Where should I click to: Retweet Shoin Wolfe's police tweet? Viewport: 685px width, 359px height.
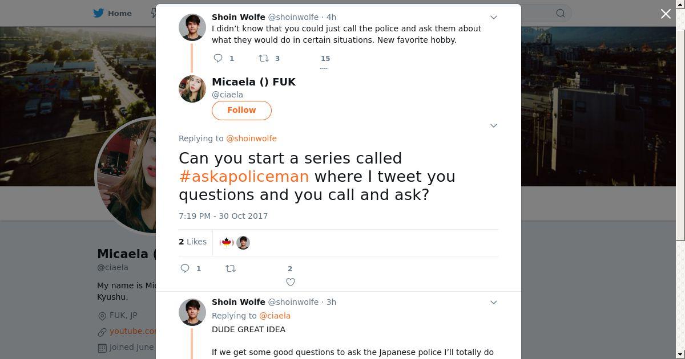pyautogui.click(x=264, y=58)
